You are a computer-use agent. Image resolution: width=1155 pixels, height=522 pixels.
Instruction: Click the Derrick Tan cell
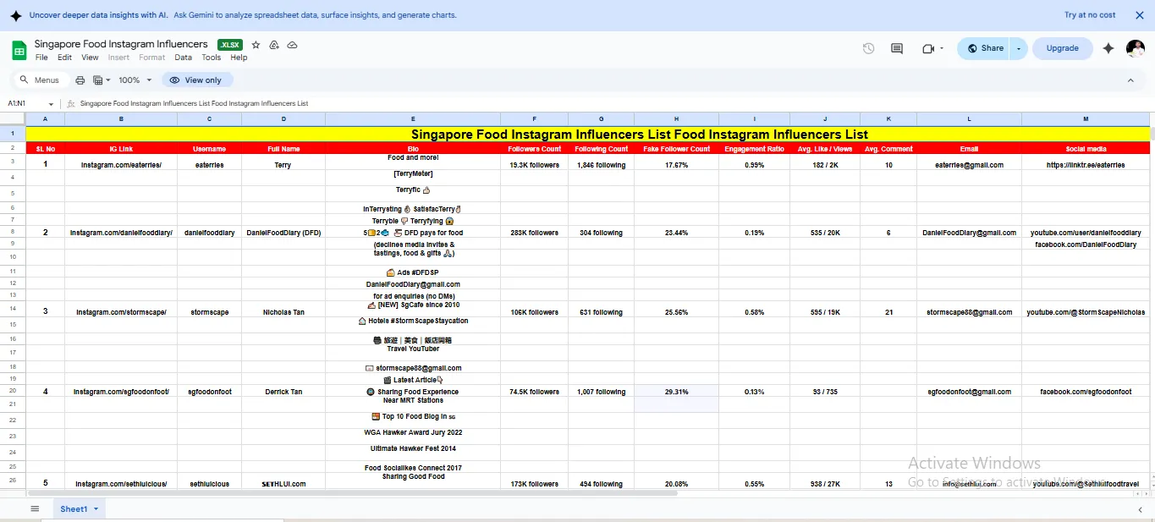click(x=283, y=392)
